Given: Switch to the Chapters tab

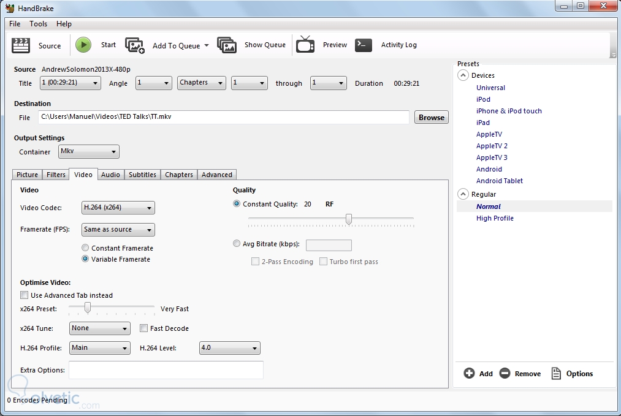Looking at the screenshot, I should point(179,175).
